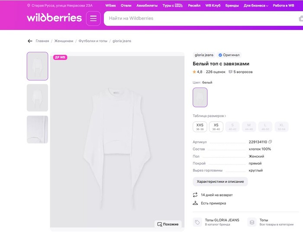This screenshot has height=250, width=303.
Task: Open the size table 'Таблица размеров'
Action: 209,116
